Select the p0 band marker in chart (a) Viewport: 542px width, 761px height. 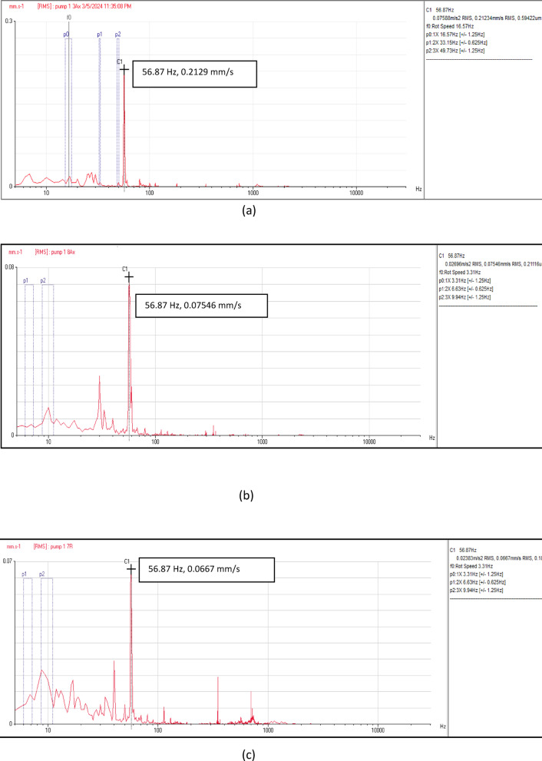[x=66, y=35]
